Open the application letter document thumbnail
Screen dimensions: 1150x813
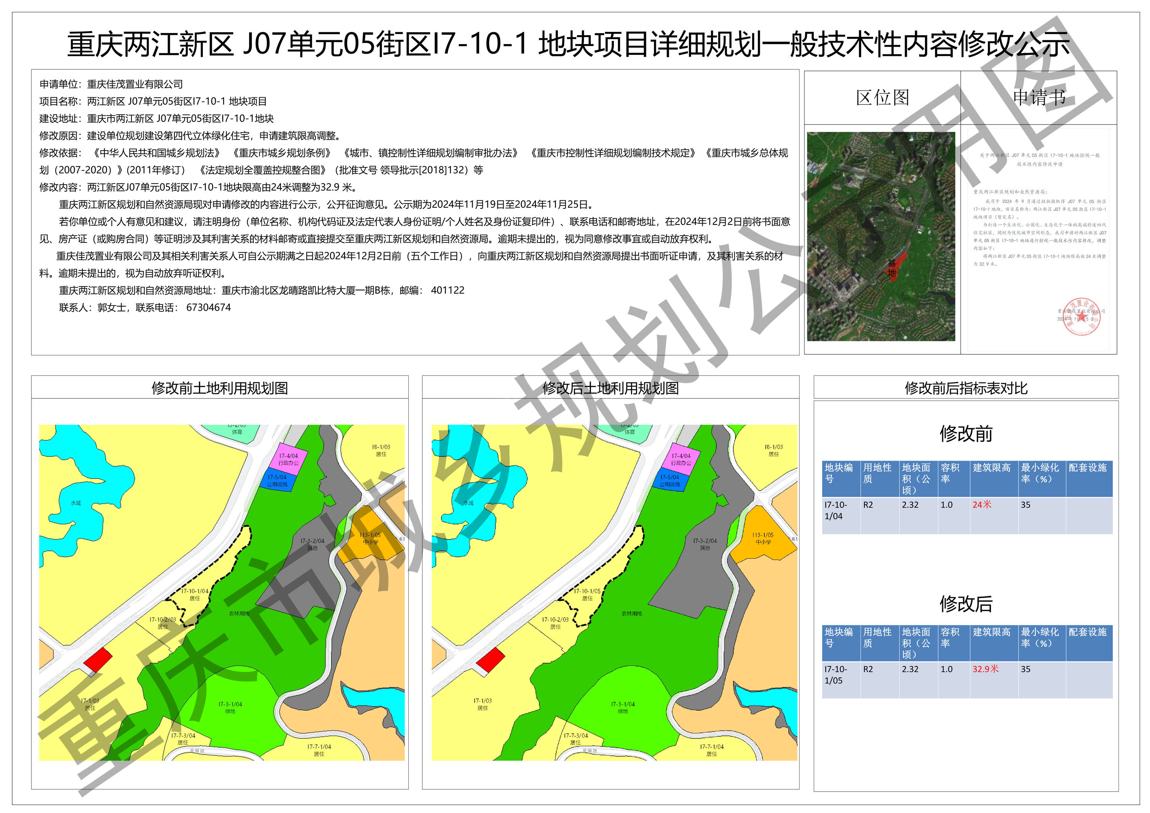(1039, 239)
